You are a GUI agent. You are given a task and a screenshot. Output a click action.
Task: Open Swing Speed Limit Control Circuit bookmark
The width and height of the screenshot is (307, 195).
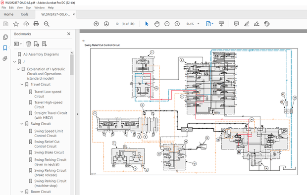49,133
